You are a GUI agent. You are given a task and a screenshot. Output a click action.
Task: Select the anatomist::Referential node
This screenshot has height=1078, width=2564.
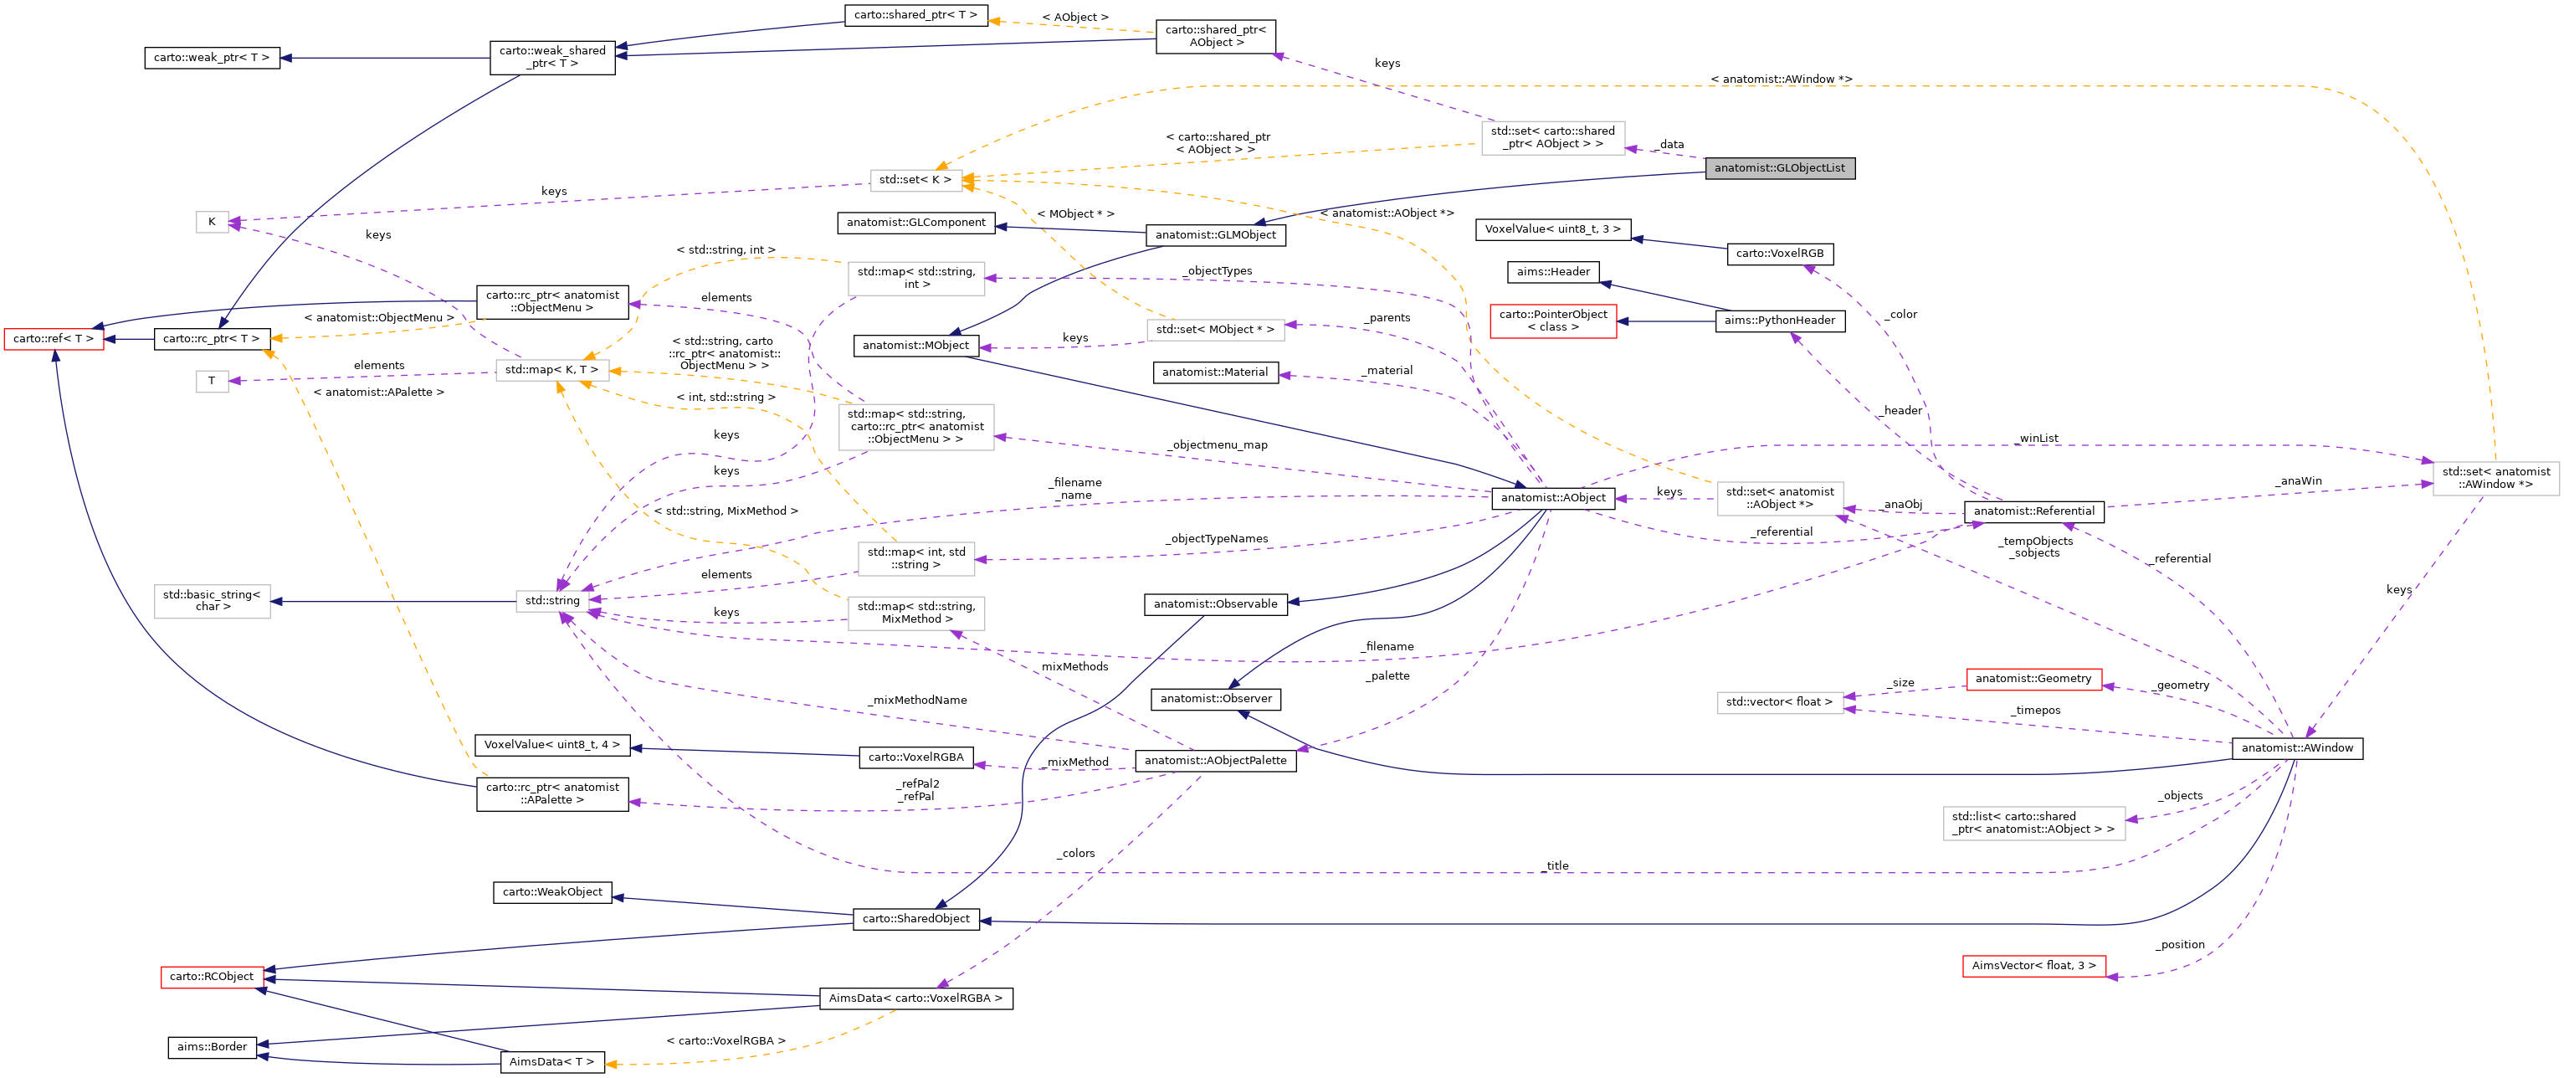pos(2033,511)
